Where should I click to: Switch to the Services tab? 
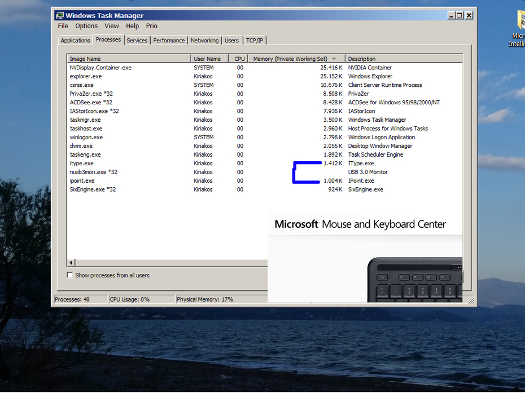(137, 41)
